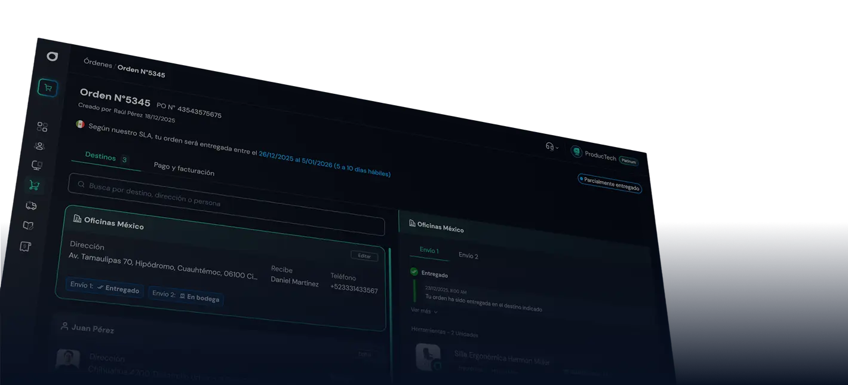
Task: Click the Silla Ergonómica Herman Miller title
Action: [x=502, y=357]
